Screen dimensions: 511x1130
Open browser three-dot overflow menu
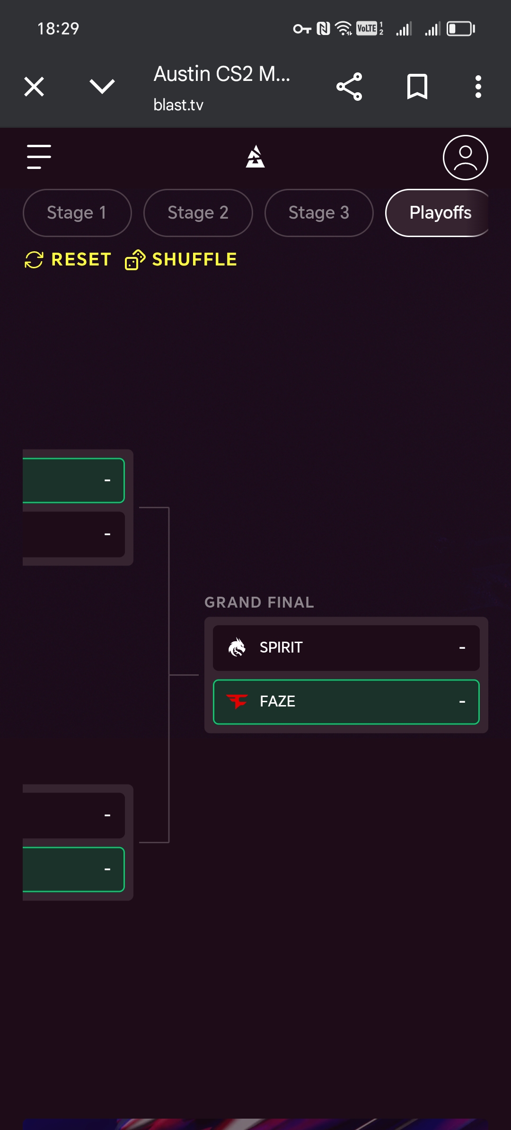pyautogui.click(x=478, y=87)
